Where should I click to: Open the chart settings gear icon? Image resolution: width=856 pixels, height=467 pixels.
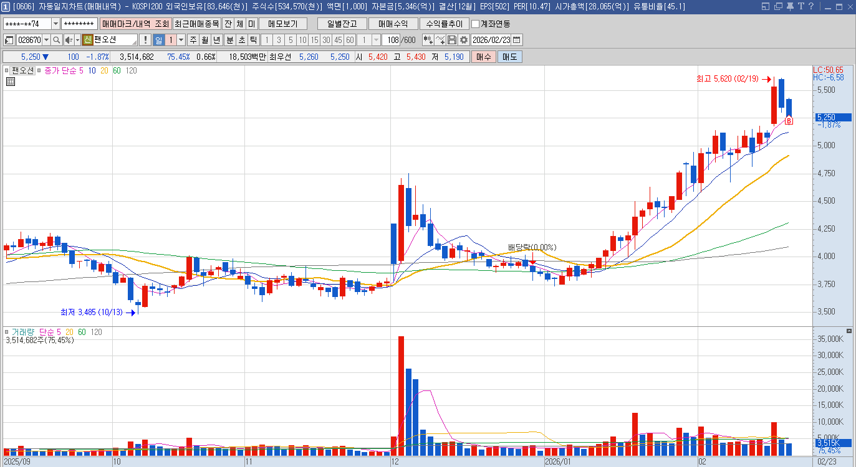(464, 40)
